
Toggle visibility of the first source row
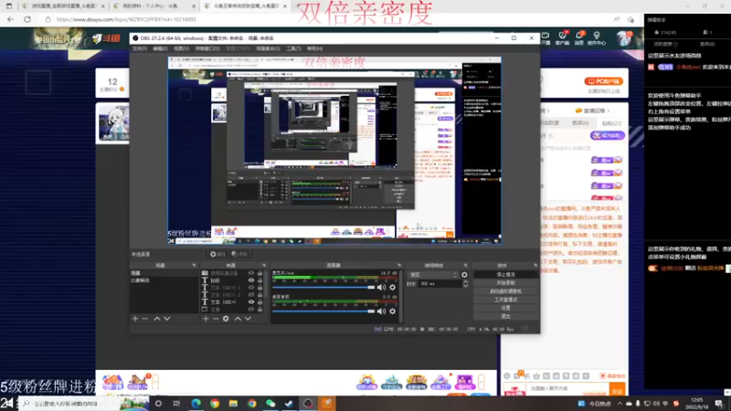click(x=251, y=273)
